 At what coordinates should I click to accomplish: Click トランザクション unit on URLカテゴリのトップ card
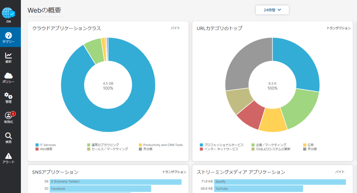click(x=339, y=28)
